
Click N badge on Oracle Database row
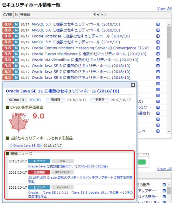click(x=16, y=36)
